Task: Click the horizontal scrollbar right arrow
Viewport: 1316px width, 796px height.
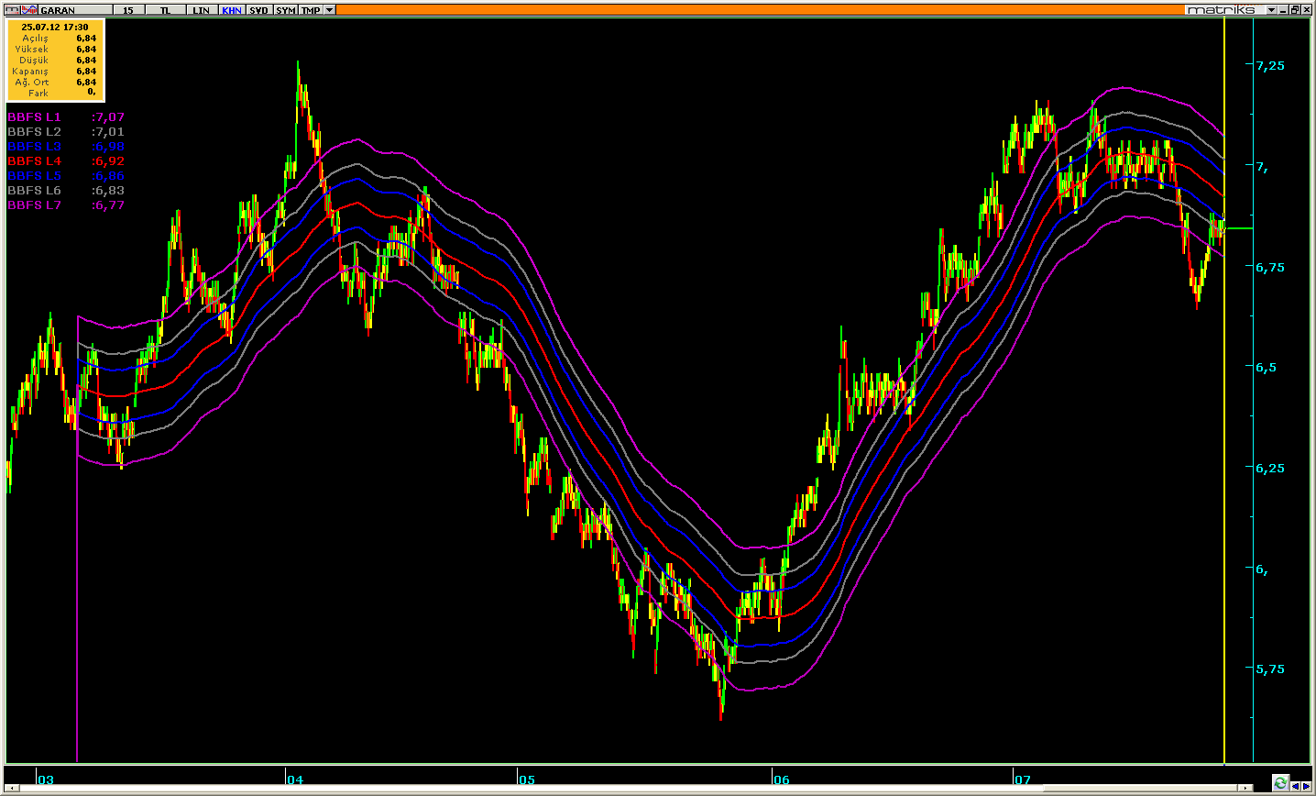Action: click(x=1245, y=788)
